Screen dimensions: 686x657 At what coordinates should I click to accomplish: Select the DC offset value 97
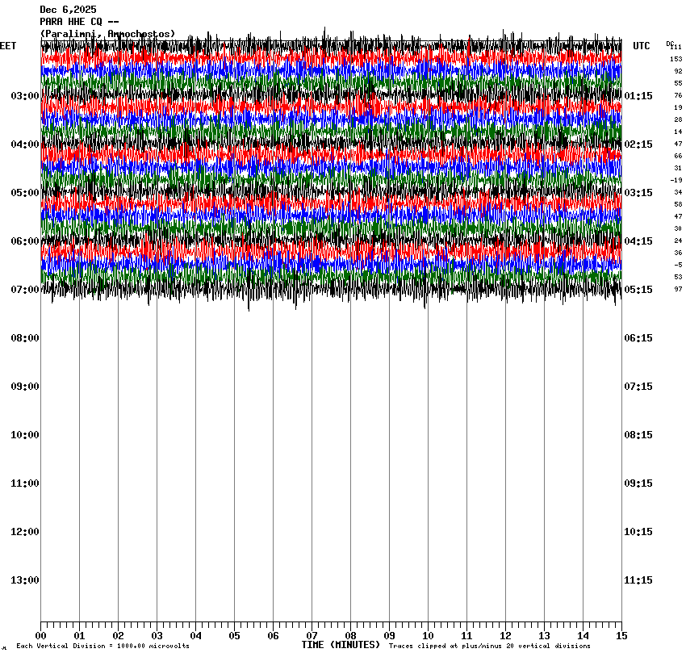678,289
